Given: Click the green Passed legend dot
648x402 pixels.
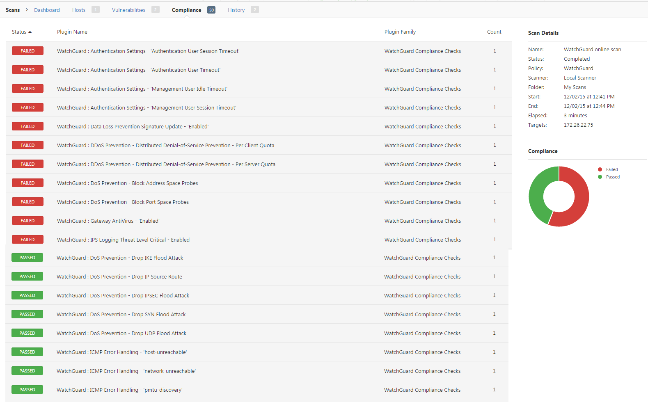Looking at the screenshot, I should tap(600, 177).
